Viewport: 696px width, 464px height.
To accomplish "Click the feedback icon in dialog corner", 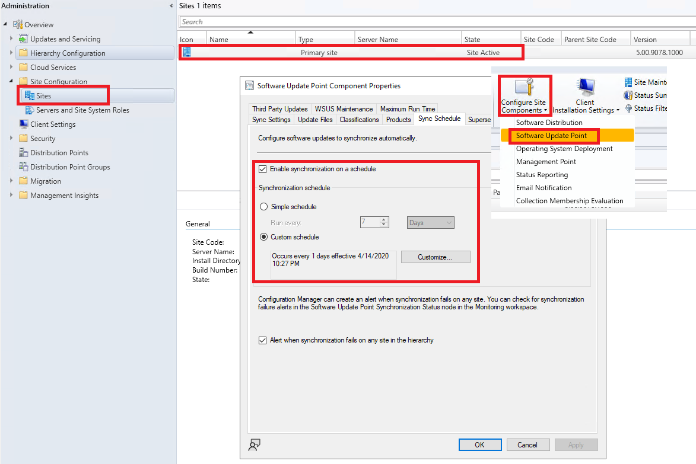I will (x=255, y=445).
